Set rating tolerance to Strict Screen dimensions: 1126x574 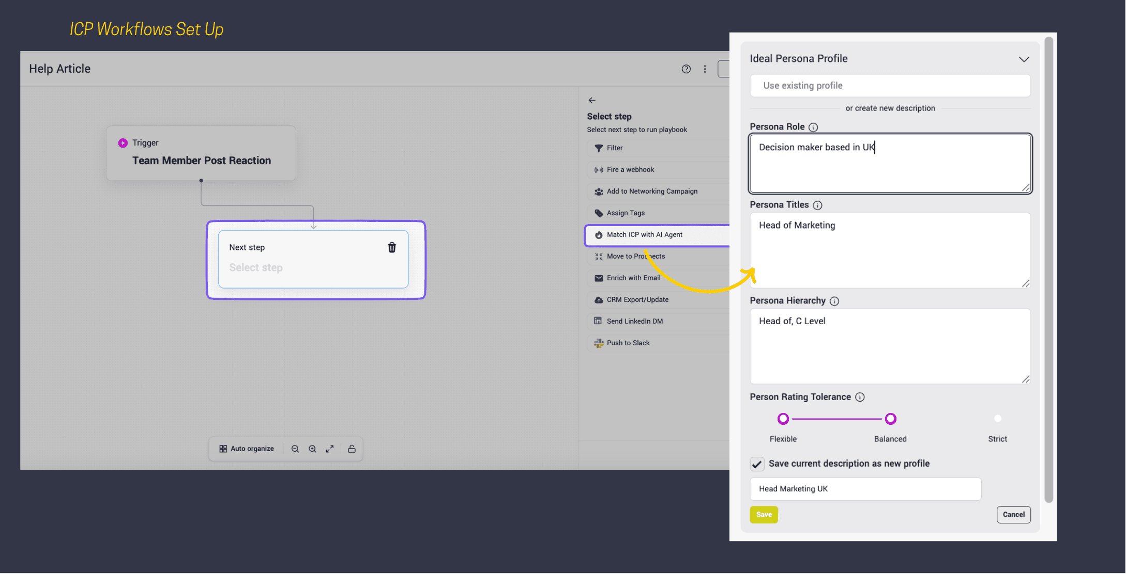tap(997, 419)
